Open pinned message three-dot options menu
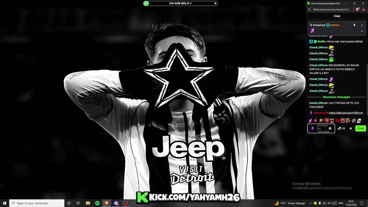The width and height of the screenshot is (368, 207). (x=362, y=25)
